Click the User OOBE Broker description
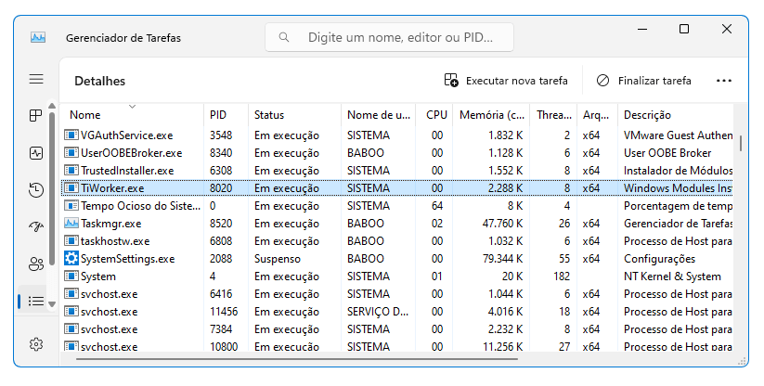The height and width of the screenshot is (386, 764). (667, 153)
